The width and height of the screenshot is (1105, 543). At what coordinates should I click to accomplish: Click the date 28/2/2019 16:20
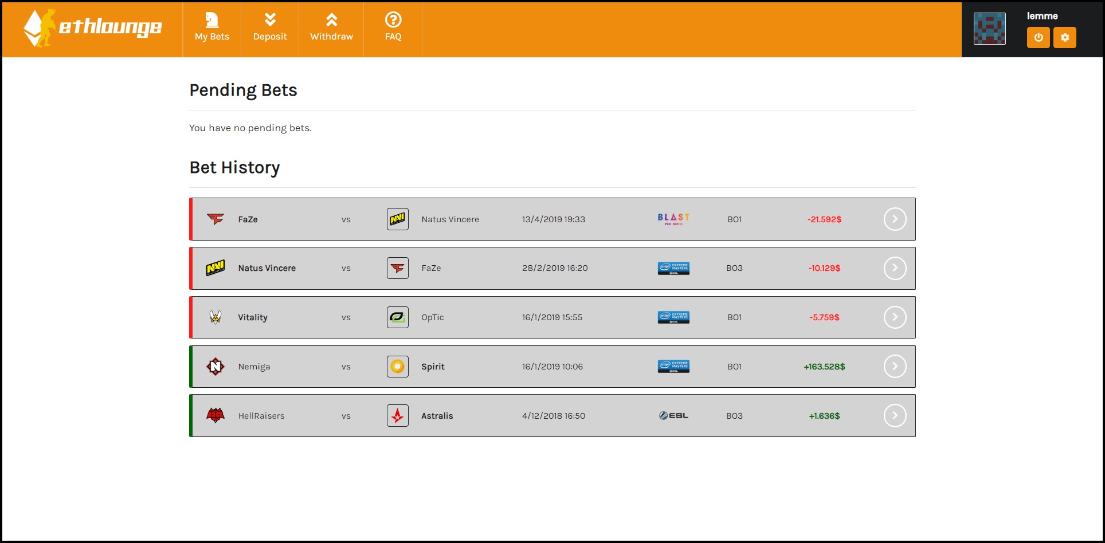point(555,268)
